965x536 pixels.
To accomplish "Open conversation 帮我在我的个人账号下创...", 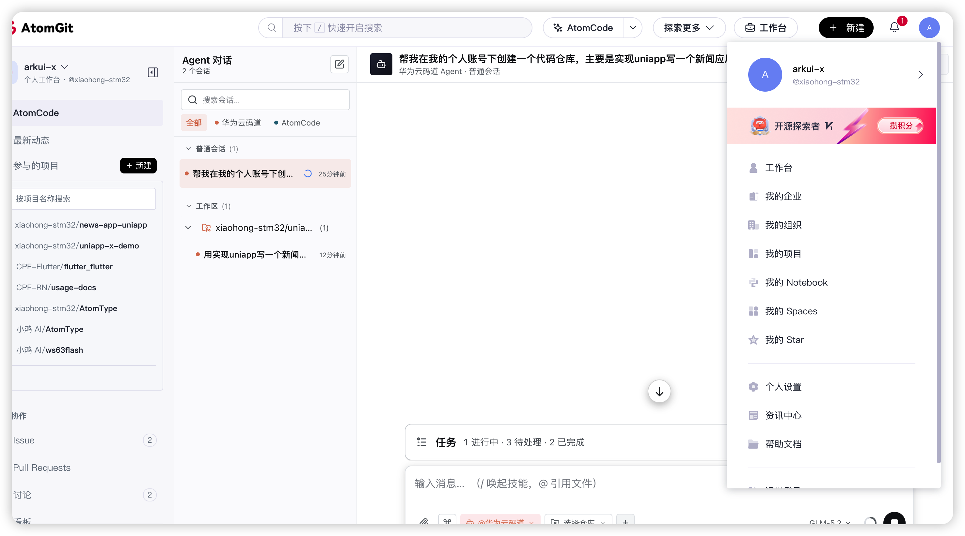I will 265,173.
